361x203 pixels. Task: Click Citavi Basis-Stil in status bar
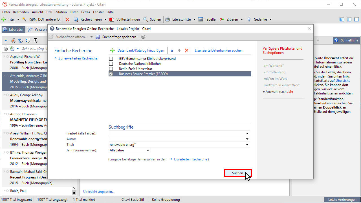point(133,200)
